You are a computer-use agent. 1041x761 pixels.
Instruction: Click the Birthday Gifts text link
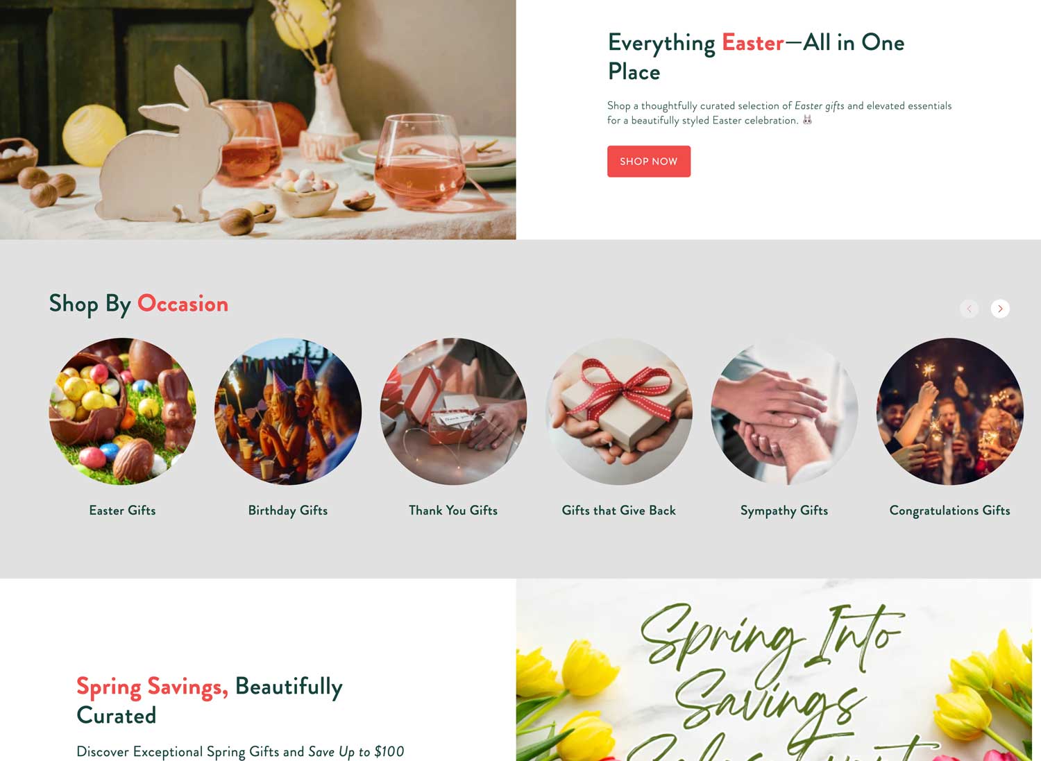[288, 511]
